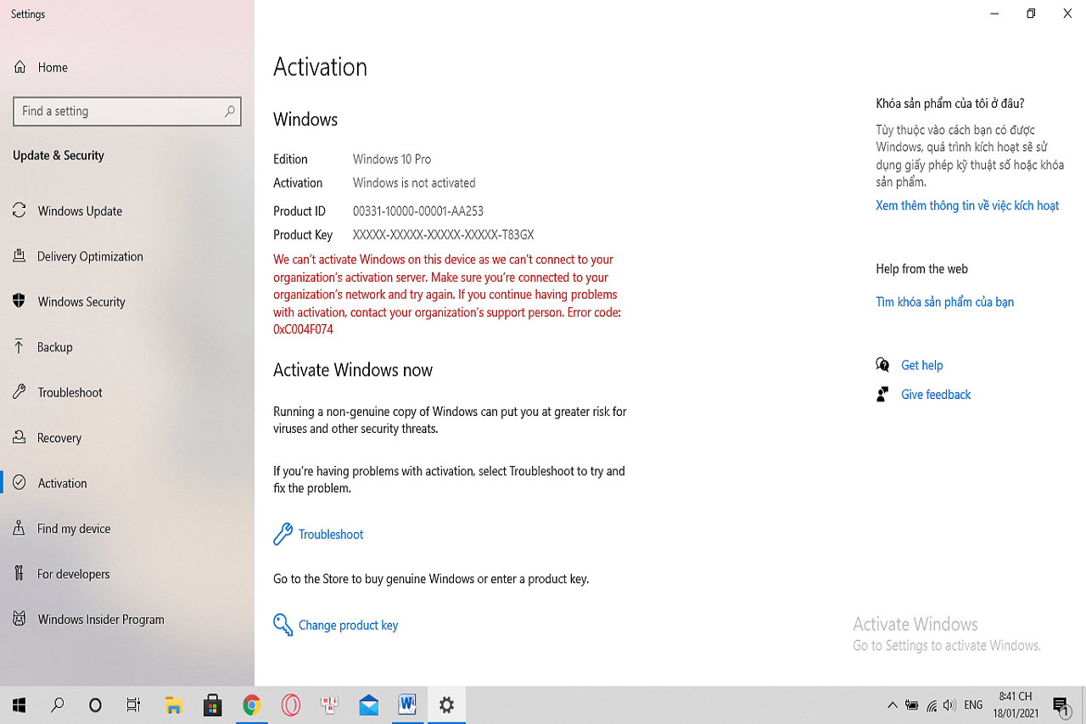Open Task View from the taskbar
This screenshot has height=724, width=1086.
133,704
